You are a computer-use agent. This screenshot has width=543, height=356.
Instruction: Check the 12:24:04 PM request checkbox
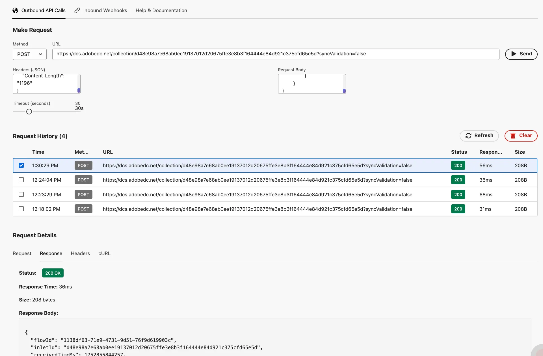tap(21, 180)
